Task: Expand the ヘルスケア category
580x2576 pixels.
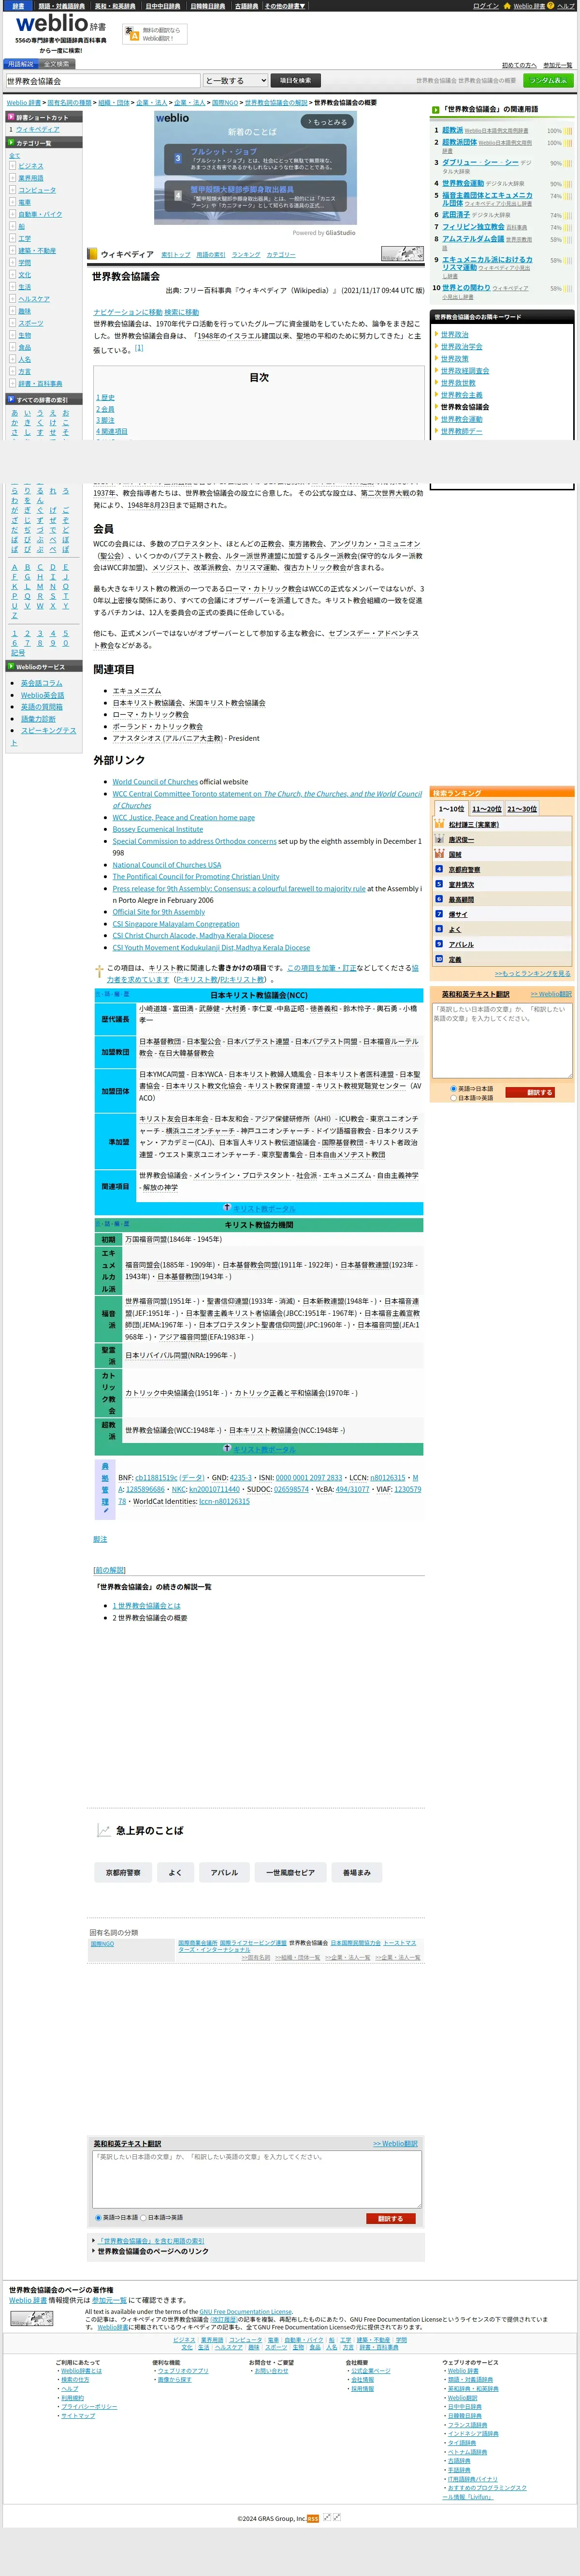Action: [x=13, y=299]
